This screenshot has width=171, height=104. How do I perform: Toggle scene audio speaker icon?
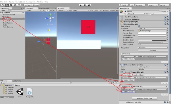[51, 11]
